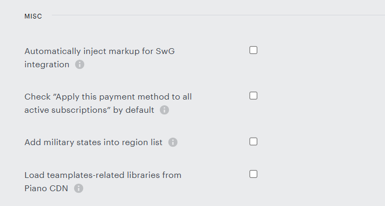
Task: Select the MISC section heading
Action: 33,16
